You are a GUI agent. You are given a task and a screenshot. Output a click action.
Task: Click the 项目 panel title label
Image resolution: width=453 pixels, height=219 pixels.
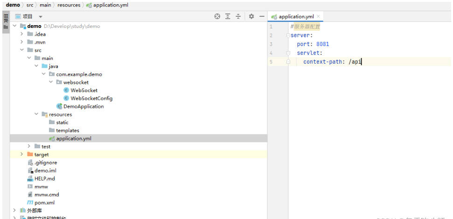(28, 17)
